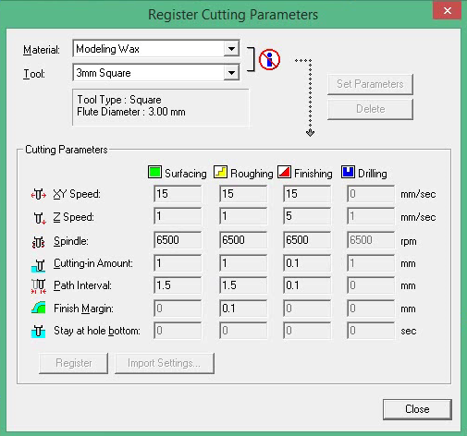
Task: Click the Close button at bottom
Action: [417, 409]
